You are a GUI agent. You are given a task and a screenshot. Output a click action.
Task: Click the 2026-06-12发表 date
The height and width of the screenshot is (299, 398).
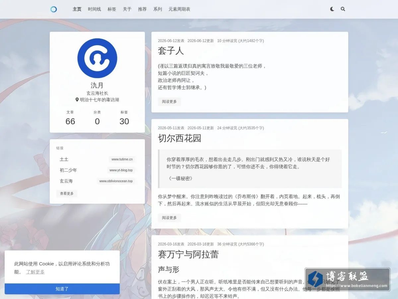click(x=171, y=41)
